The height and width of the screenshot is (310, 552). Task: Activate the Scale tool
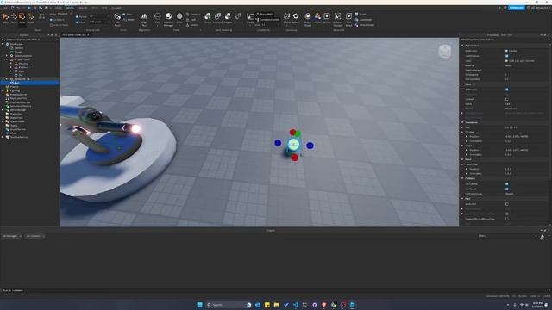coord(22,17)
